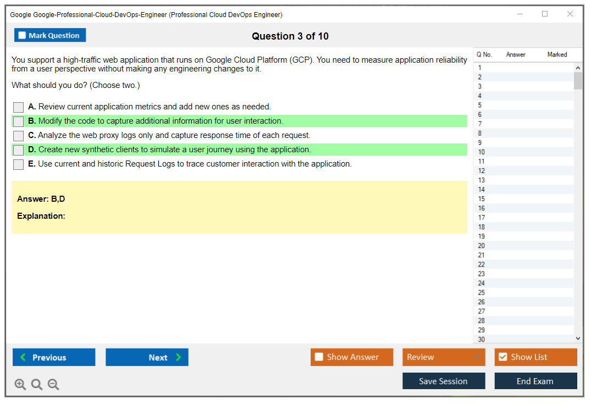Enable the Show Answer checkbox
591x404 pixels.
pyautogui.click(x=319, y=357)
